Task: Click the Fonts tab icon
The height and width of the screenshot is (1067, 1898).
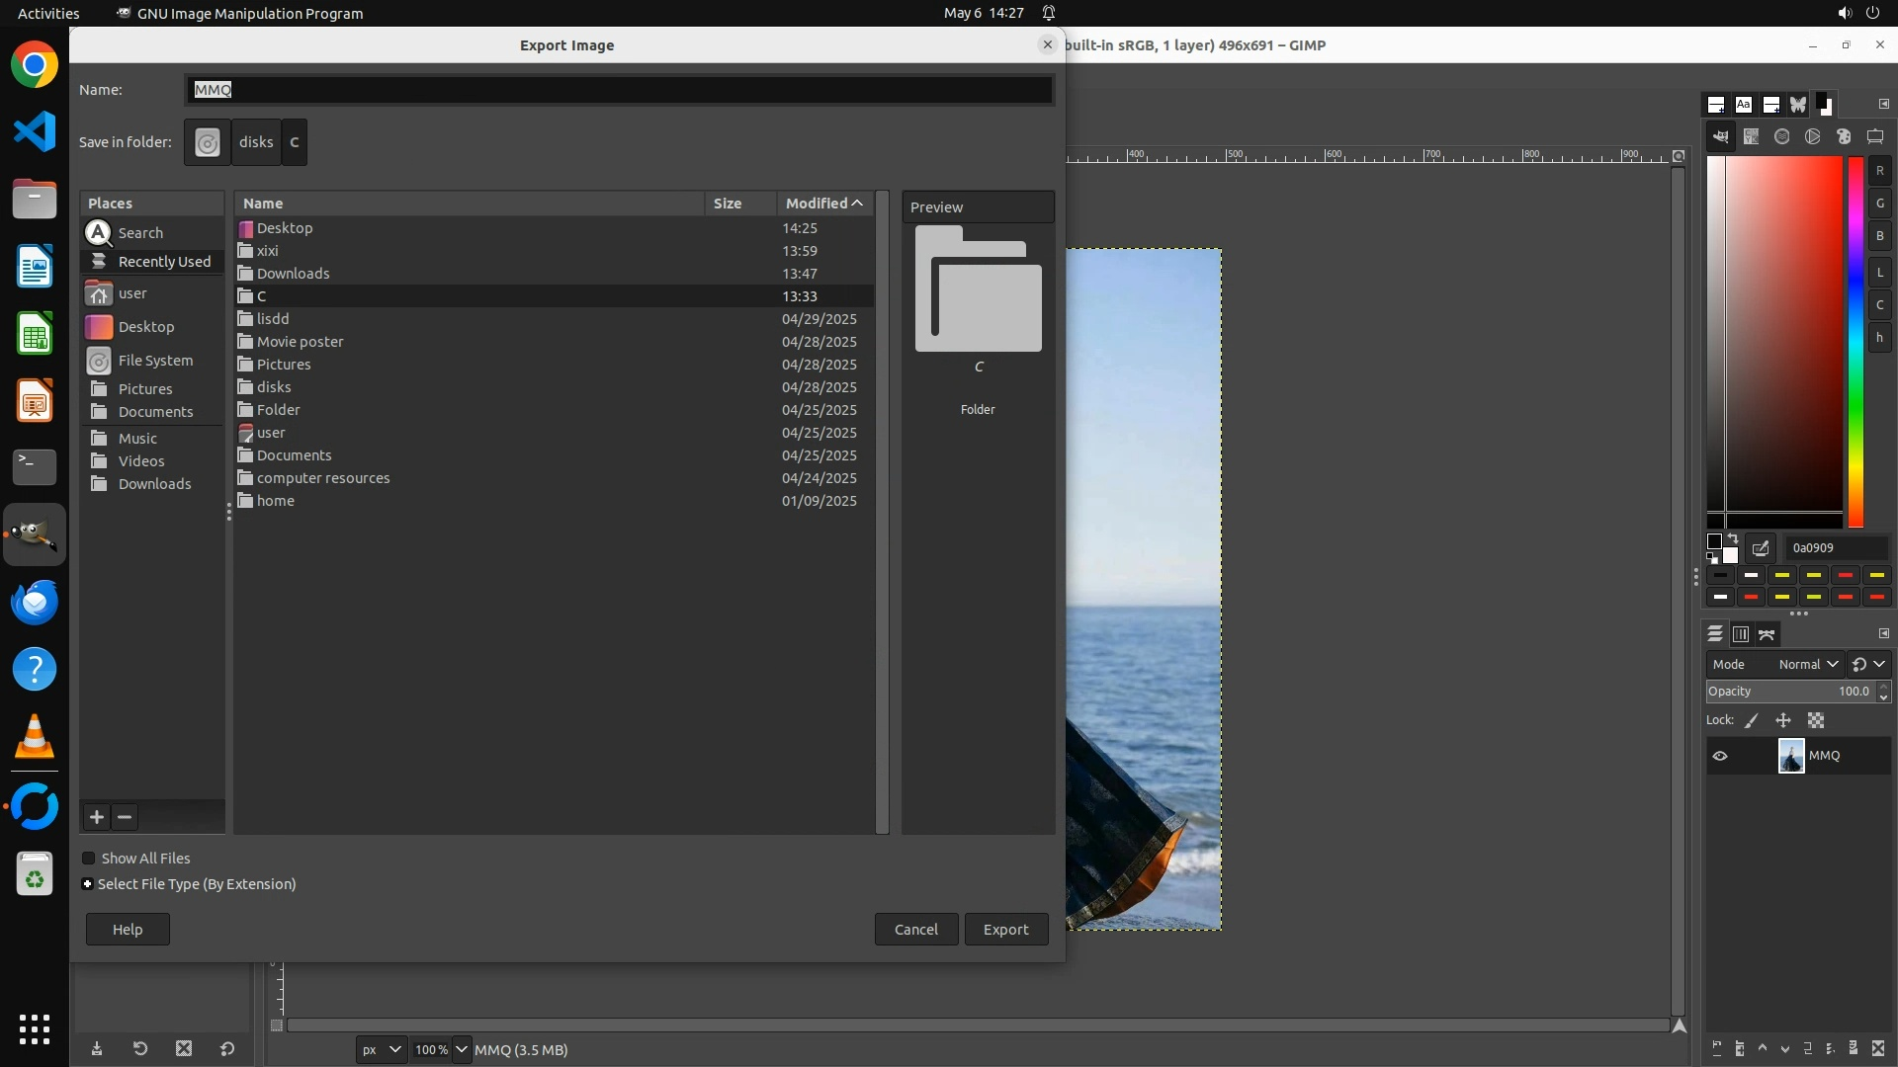Action: pyautogui.click(x=1744, y=105)
